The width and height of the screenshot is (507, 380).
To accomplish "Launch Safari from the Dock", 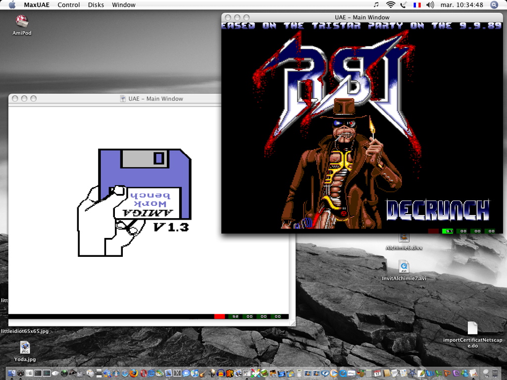I will (125, 373).
